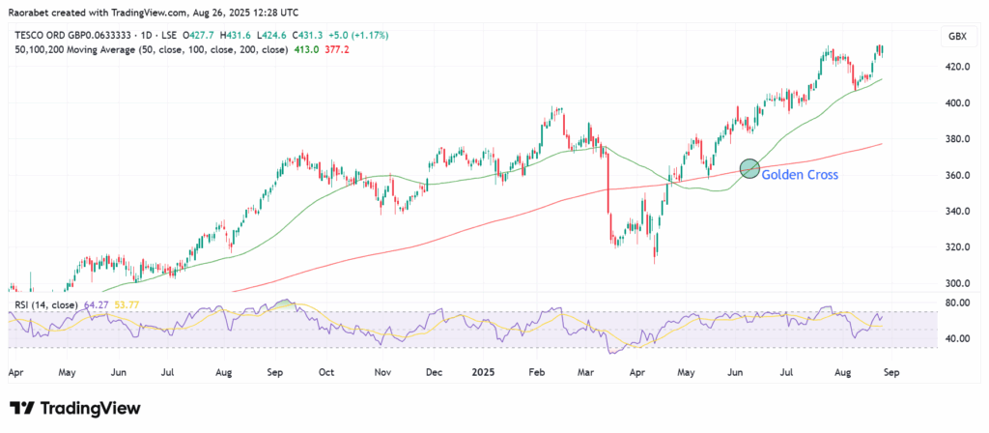Click the Feb time axis label
The image size is (989, 433).
[538, 370]
